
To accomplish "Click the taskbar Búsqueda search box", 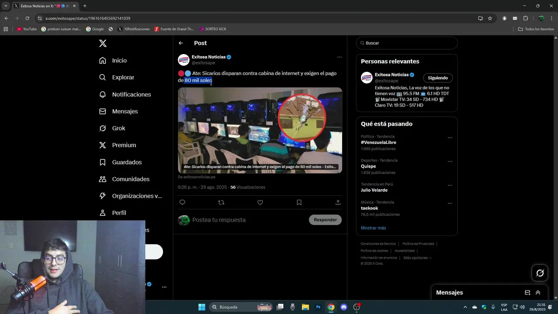I will tap(240, 307).
